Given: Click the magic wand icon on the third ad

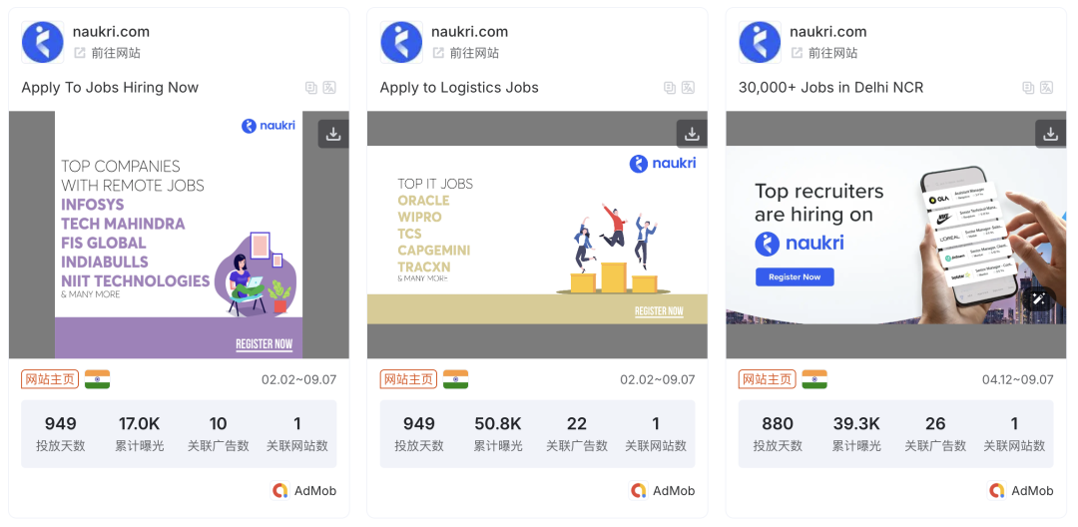Looking at the screenshot, I should coord(1038,298).
